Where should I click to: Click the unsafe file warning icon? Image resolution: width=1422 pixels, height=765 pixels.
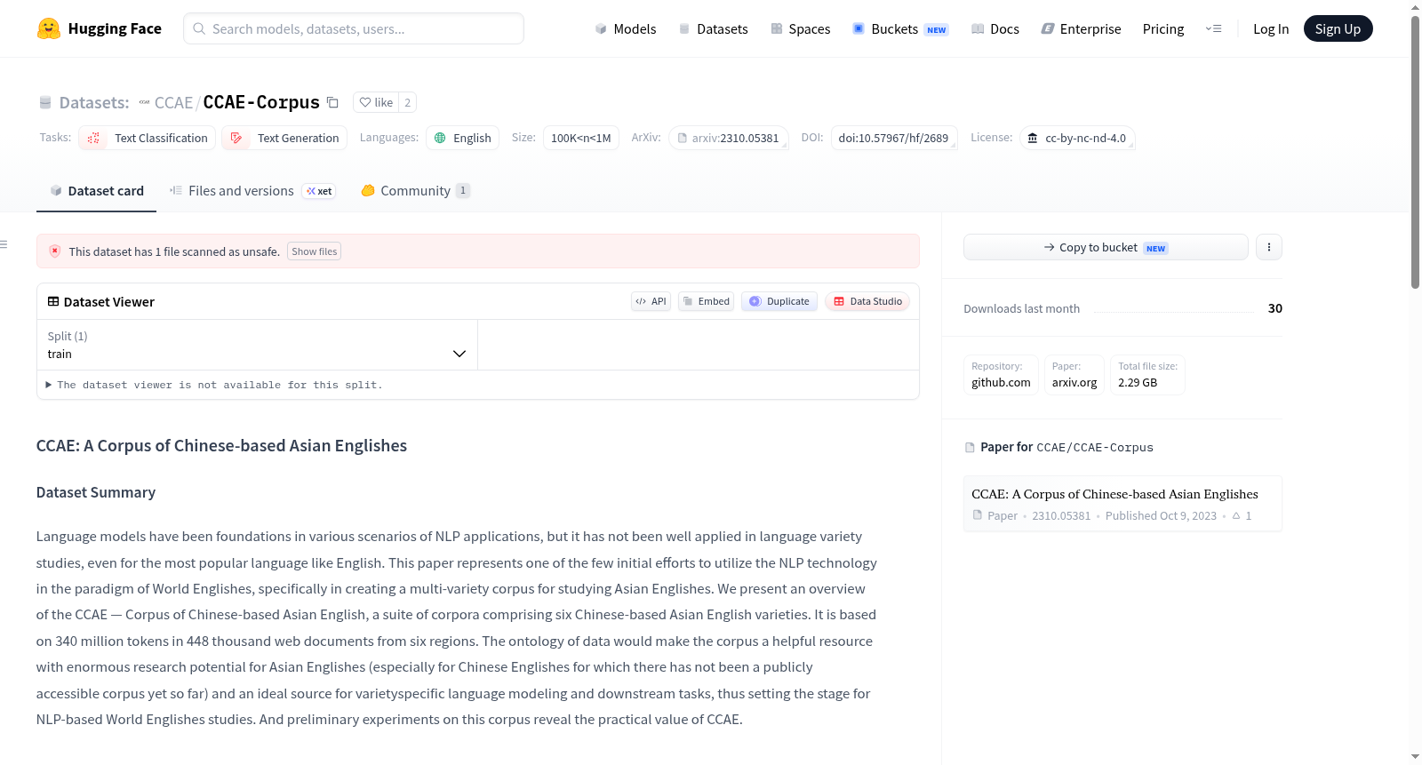coord(55,251)
